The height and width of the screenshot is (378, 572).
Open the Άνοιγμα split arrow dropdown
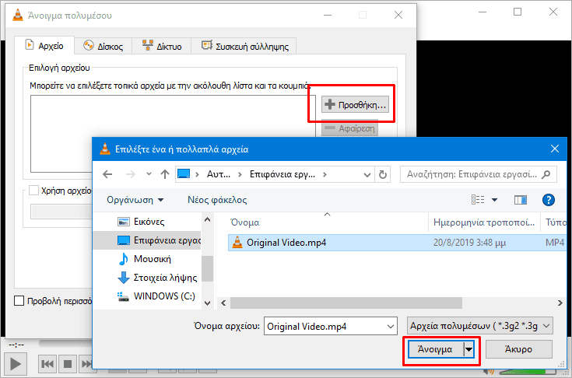pyautogui.click(x=468, y=349)
